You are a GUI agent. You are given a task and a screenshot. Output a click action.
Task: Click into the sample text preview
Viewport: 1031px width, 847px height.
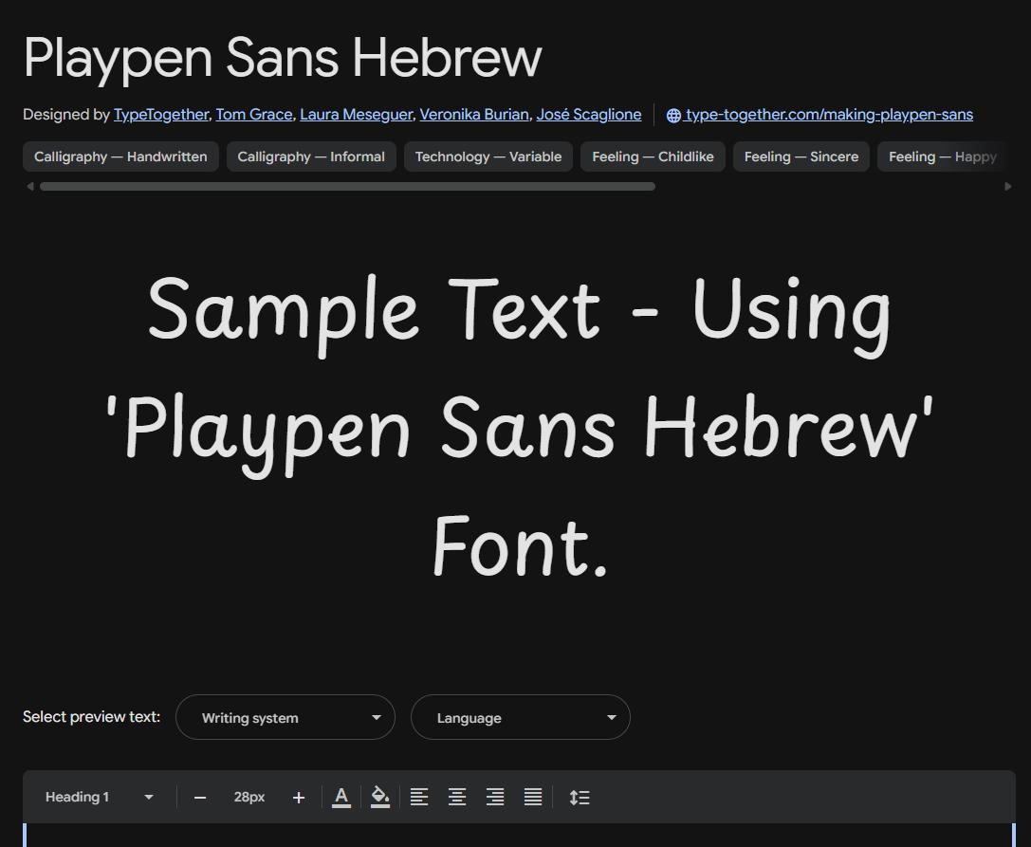[520, 426]
